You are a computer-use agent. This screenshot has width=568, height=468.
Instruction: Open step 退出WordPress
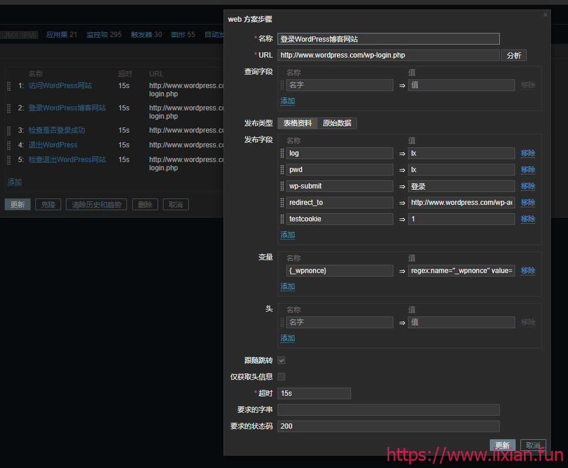(53, 144)
